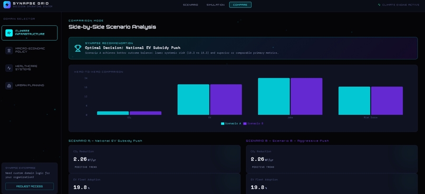Click the Domain Selector label
Screen dimensions: 425x194
click(x=19, y=19)
